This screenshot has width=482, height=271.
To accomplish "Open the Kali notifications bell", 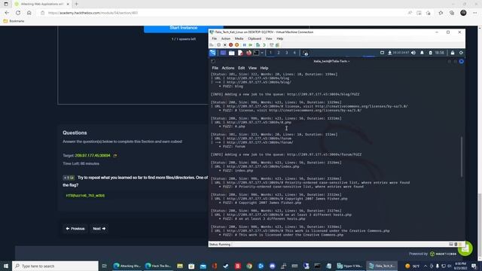I will click(422, 53).
